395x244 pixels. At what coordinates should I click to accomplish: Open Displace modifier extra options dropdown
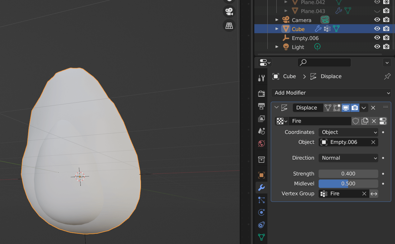[x=364, y=108]
